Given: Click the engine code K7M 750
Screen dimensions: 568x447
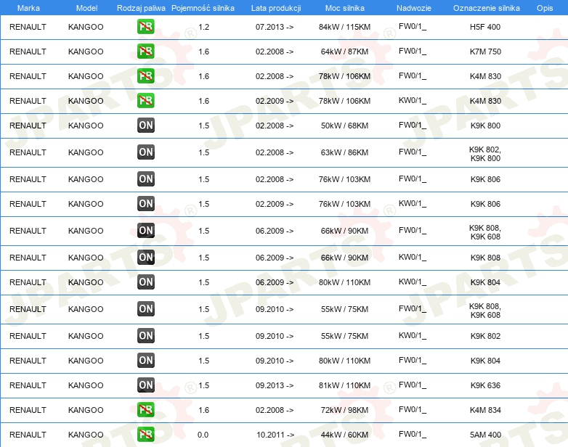Looking at the screenshot, I should [485, 52].
